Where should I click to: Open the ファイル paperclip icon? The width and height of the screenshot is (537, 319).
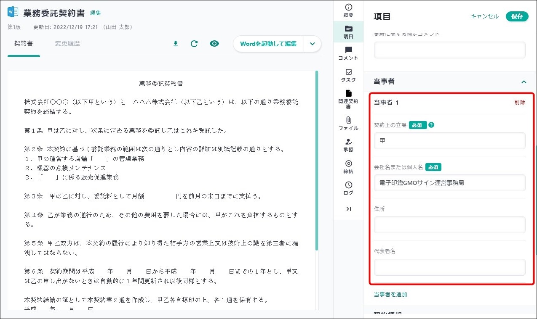coord(348,124)
